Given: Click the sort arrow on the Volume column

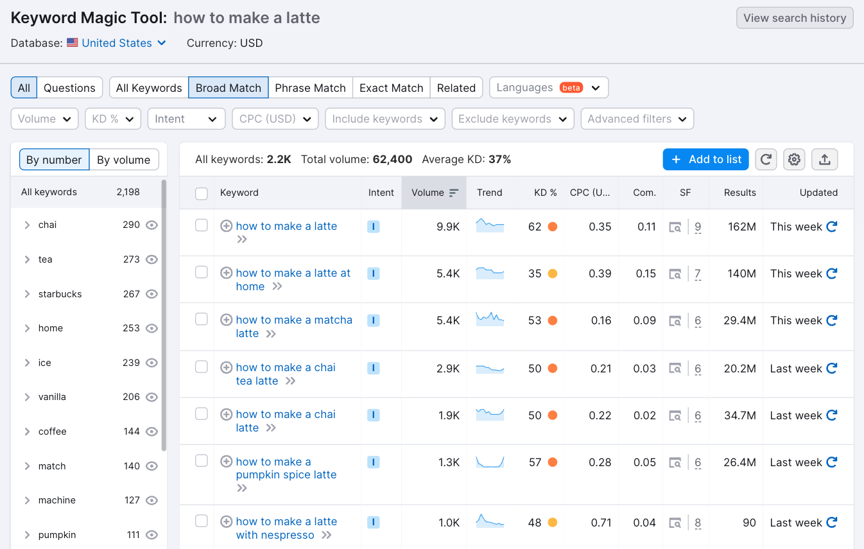Looking at the screenshot, I should (x=454, y=192).
